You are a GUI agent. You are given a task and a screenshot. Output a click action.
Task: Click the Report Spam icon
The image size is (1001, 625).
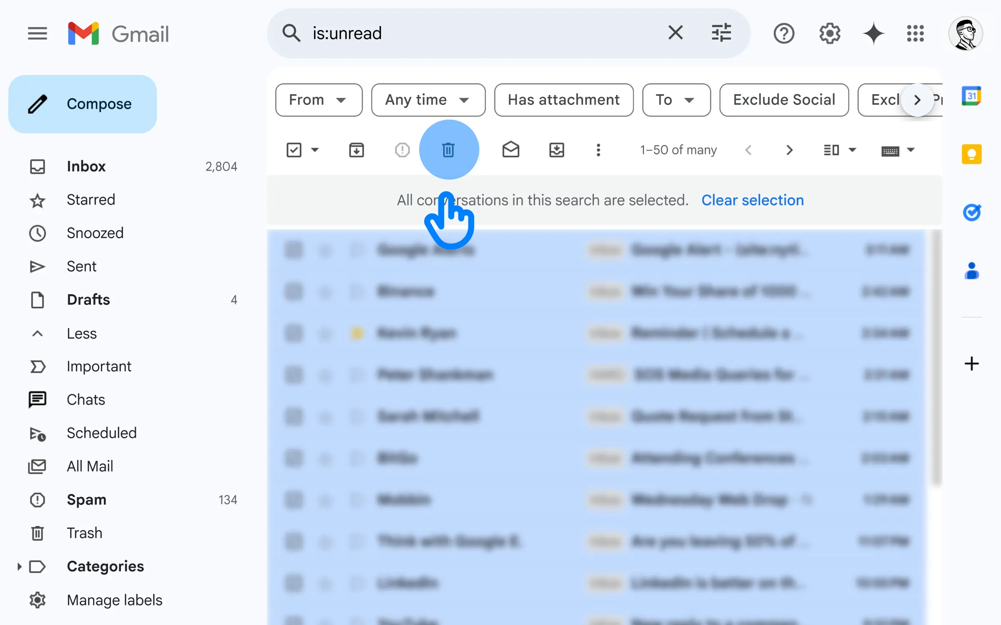click(x=402, y=150)
